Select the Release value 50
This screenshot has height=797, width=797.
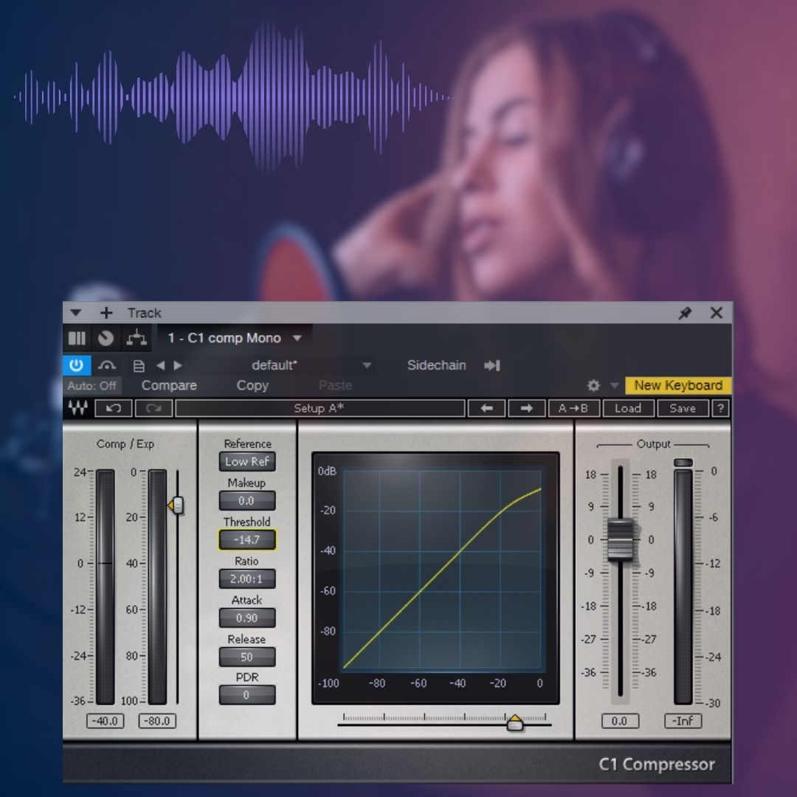[247, 657]
